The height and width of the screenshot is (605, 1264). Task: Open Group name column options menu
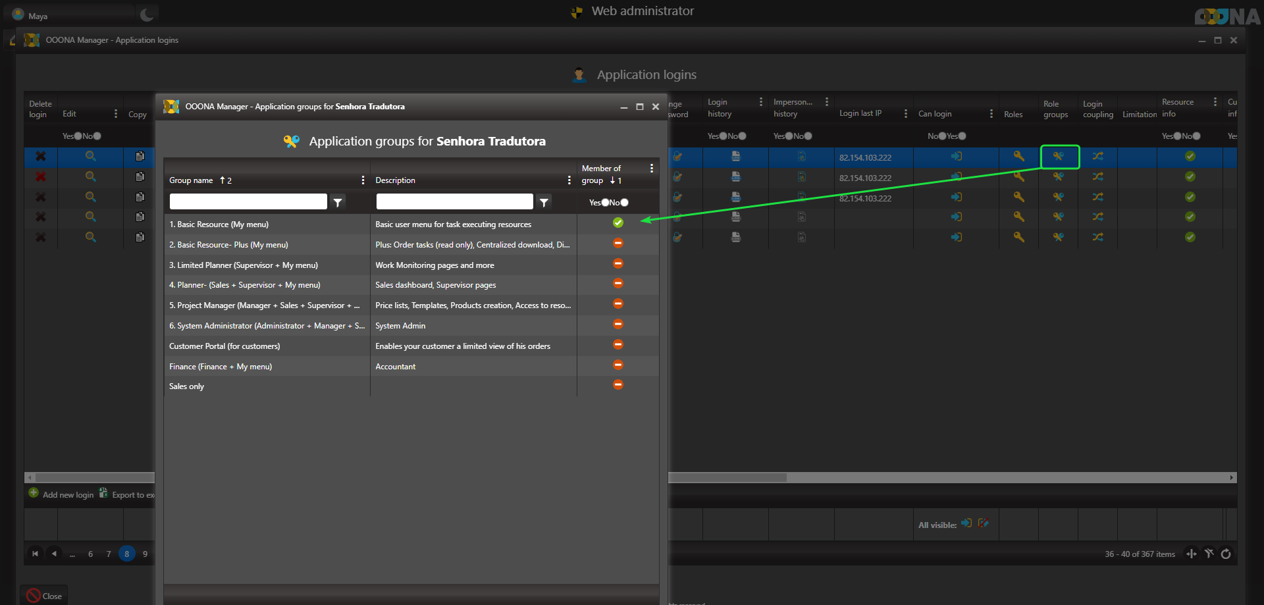tap(363, 180)
